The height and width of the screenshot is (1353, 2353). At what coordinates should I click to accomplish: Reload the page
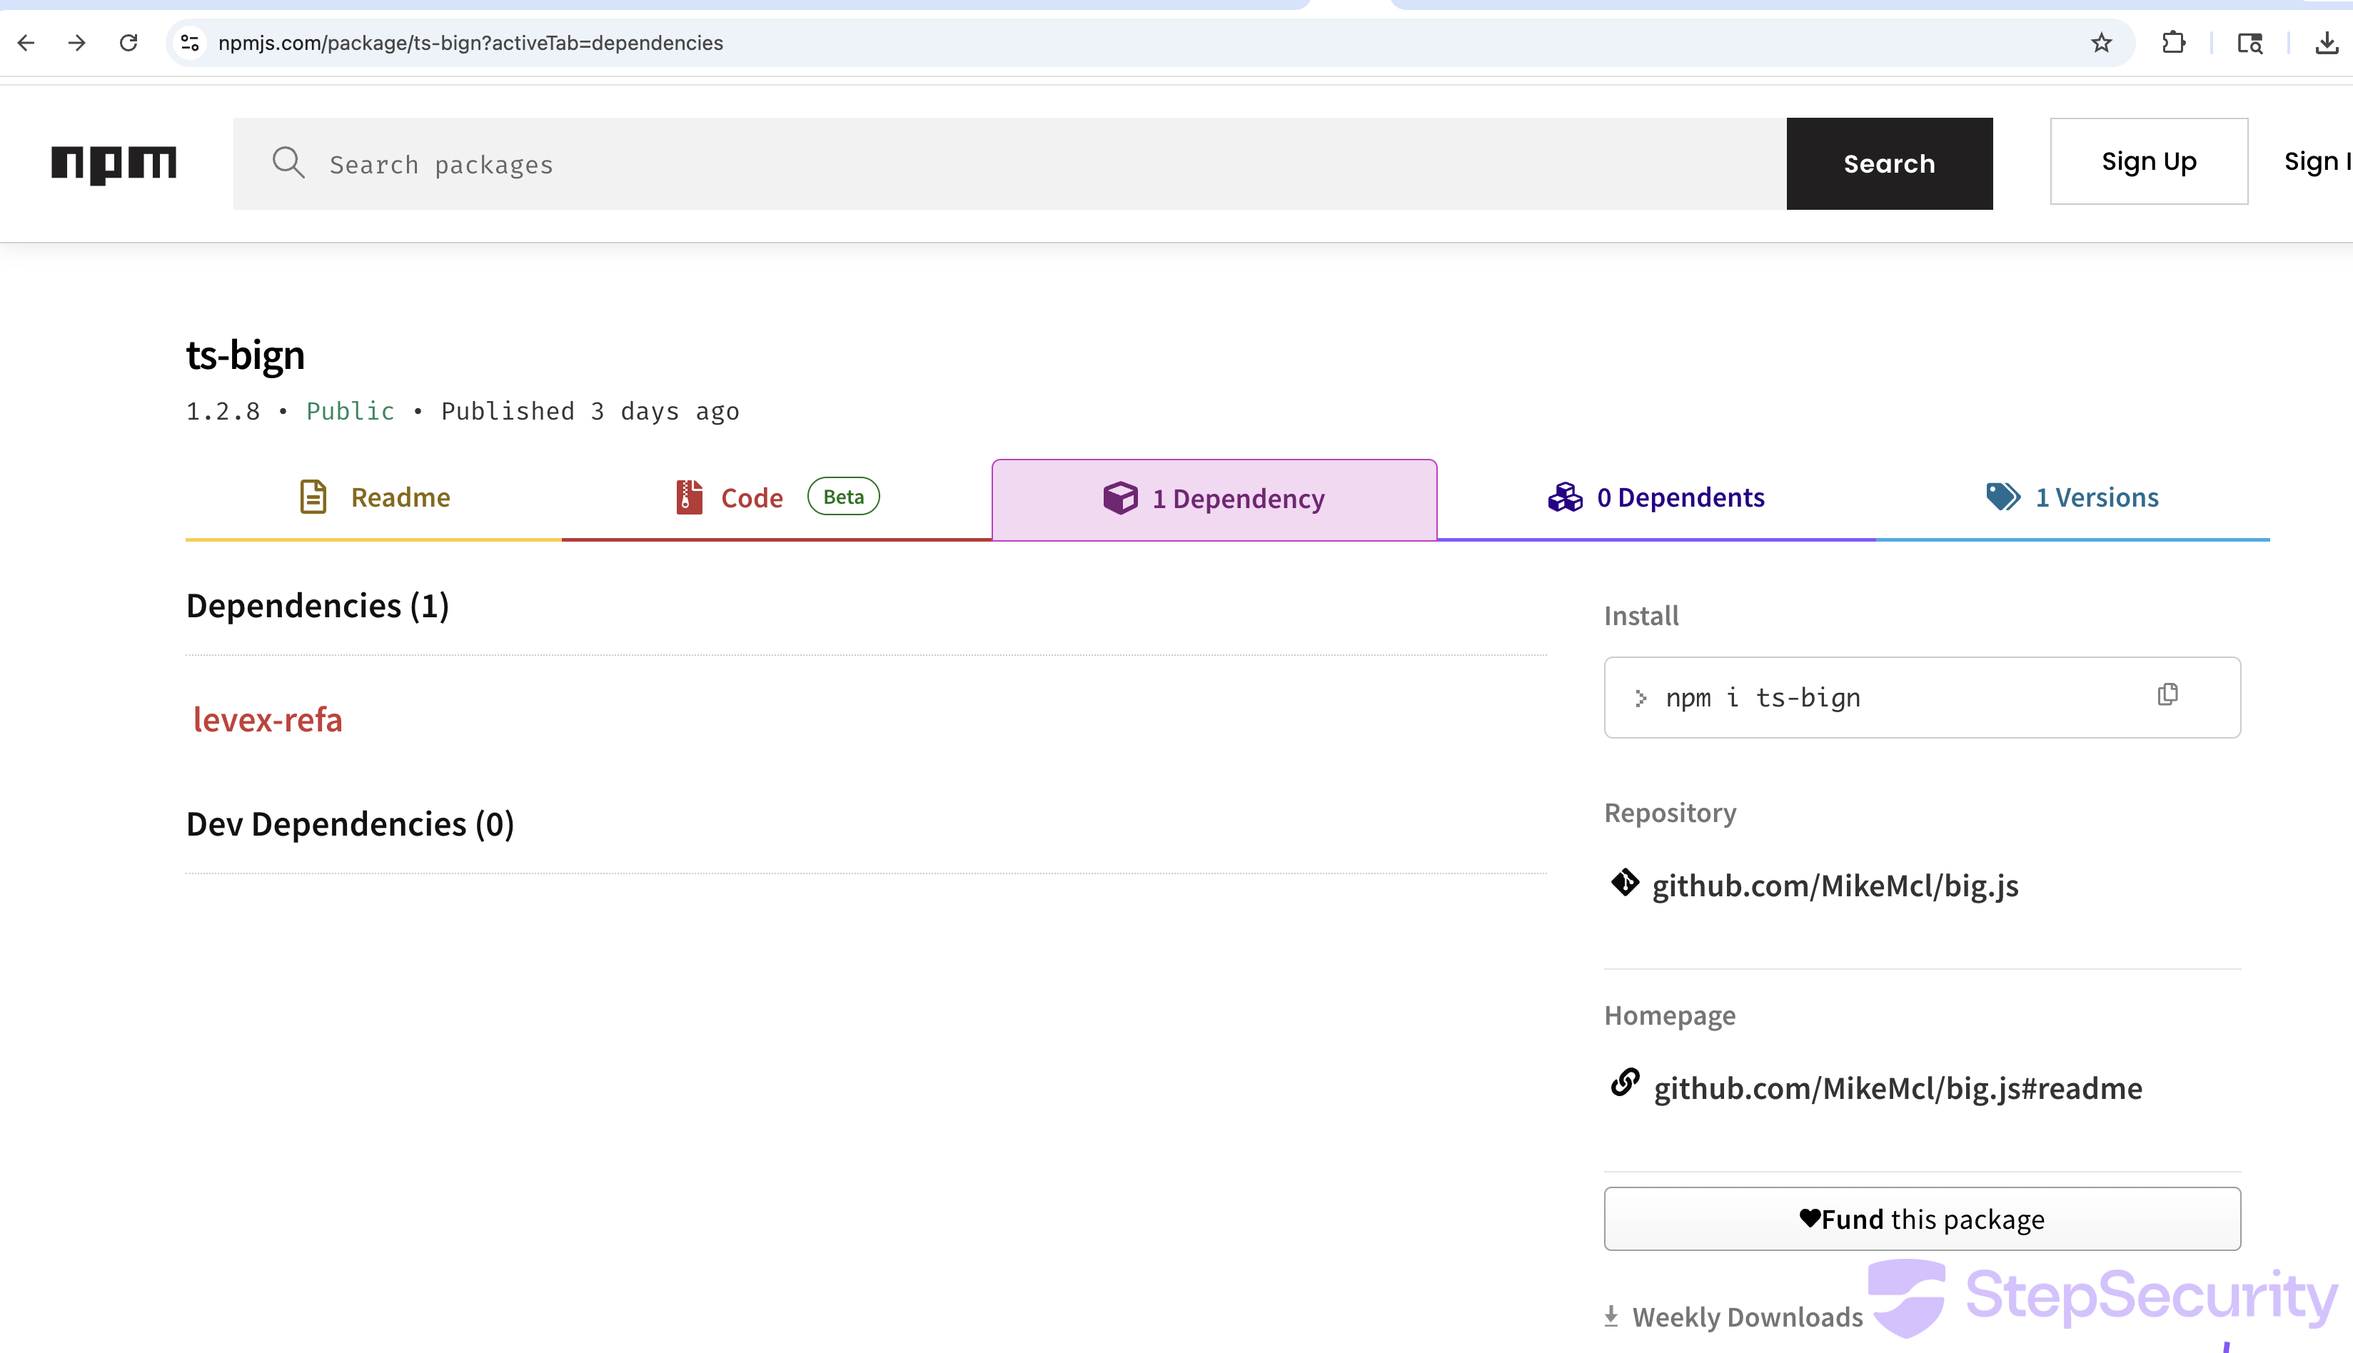coord(129,43)
